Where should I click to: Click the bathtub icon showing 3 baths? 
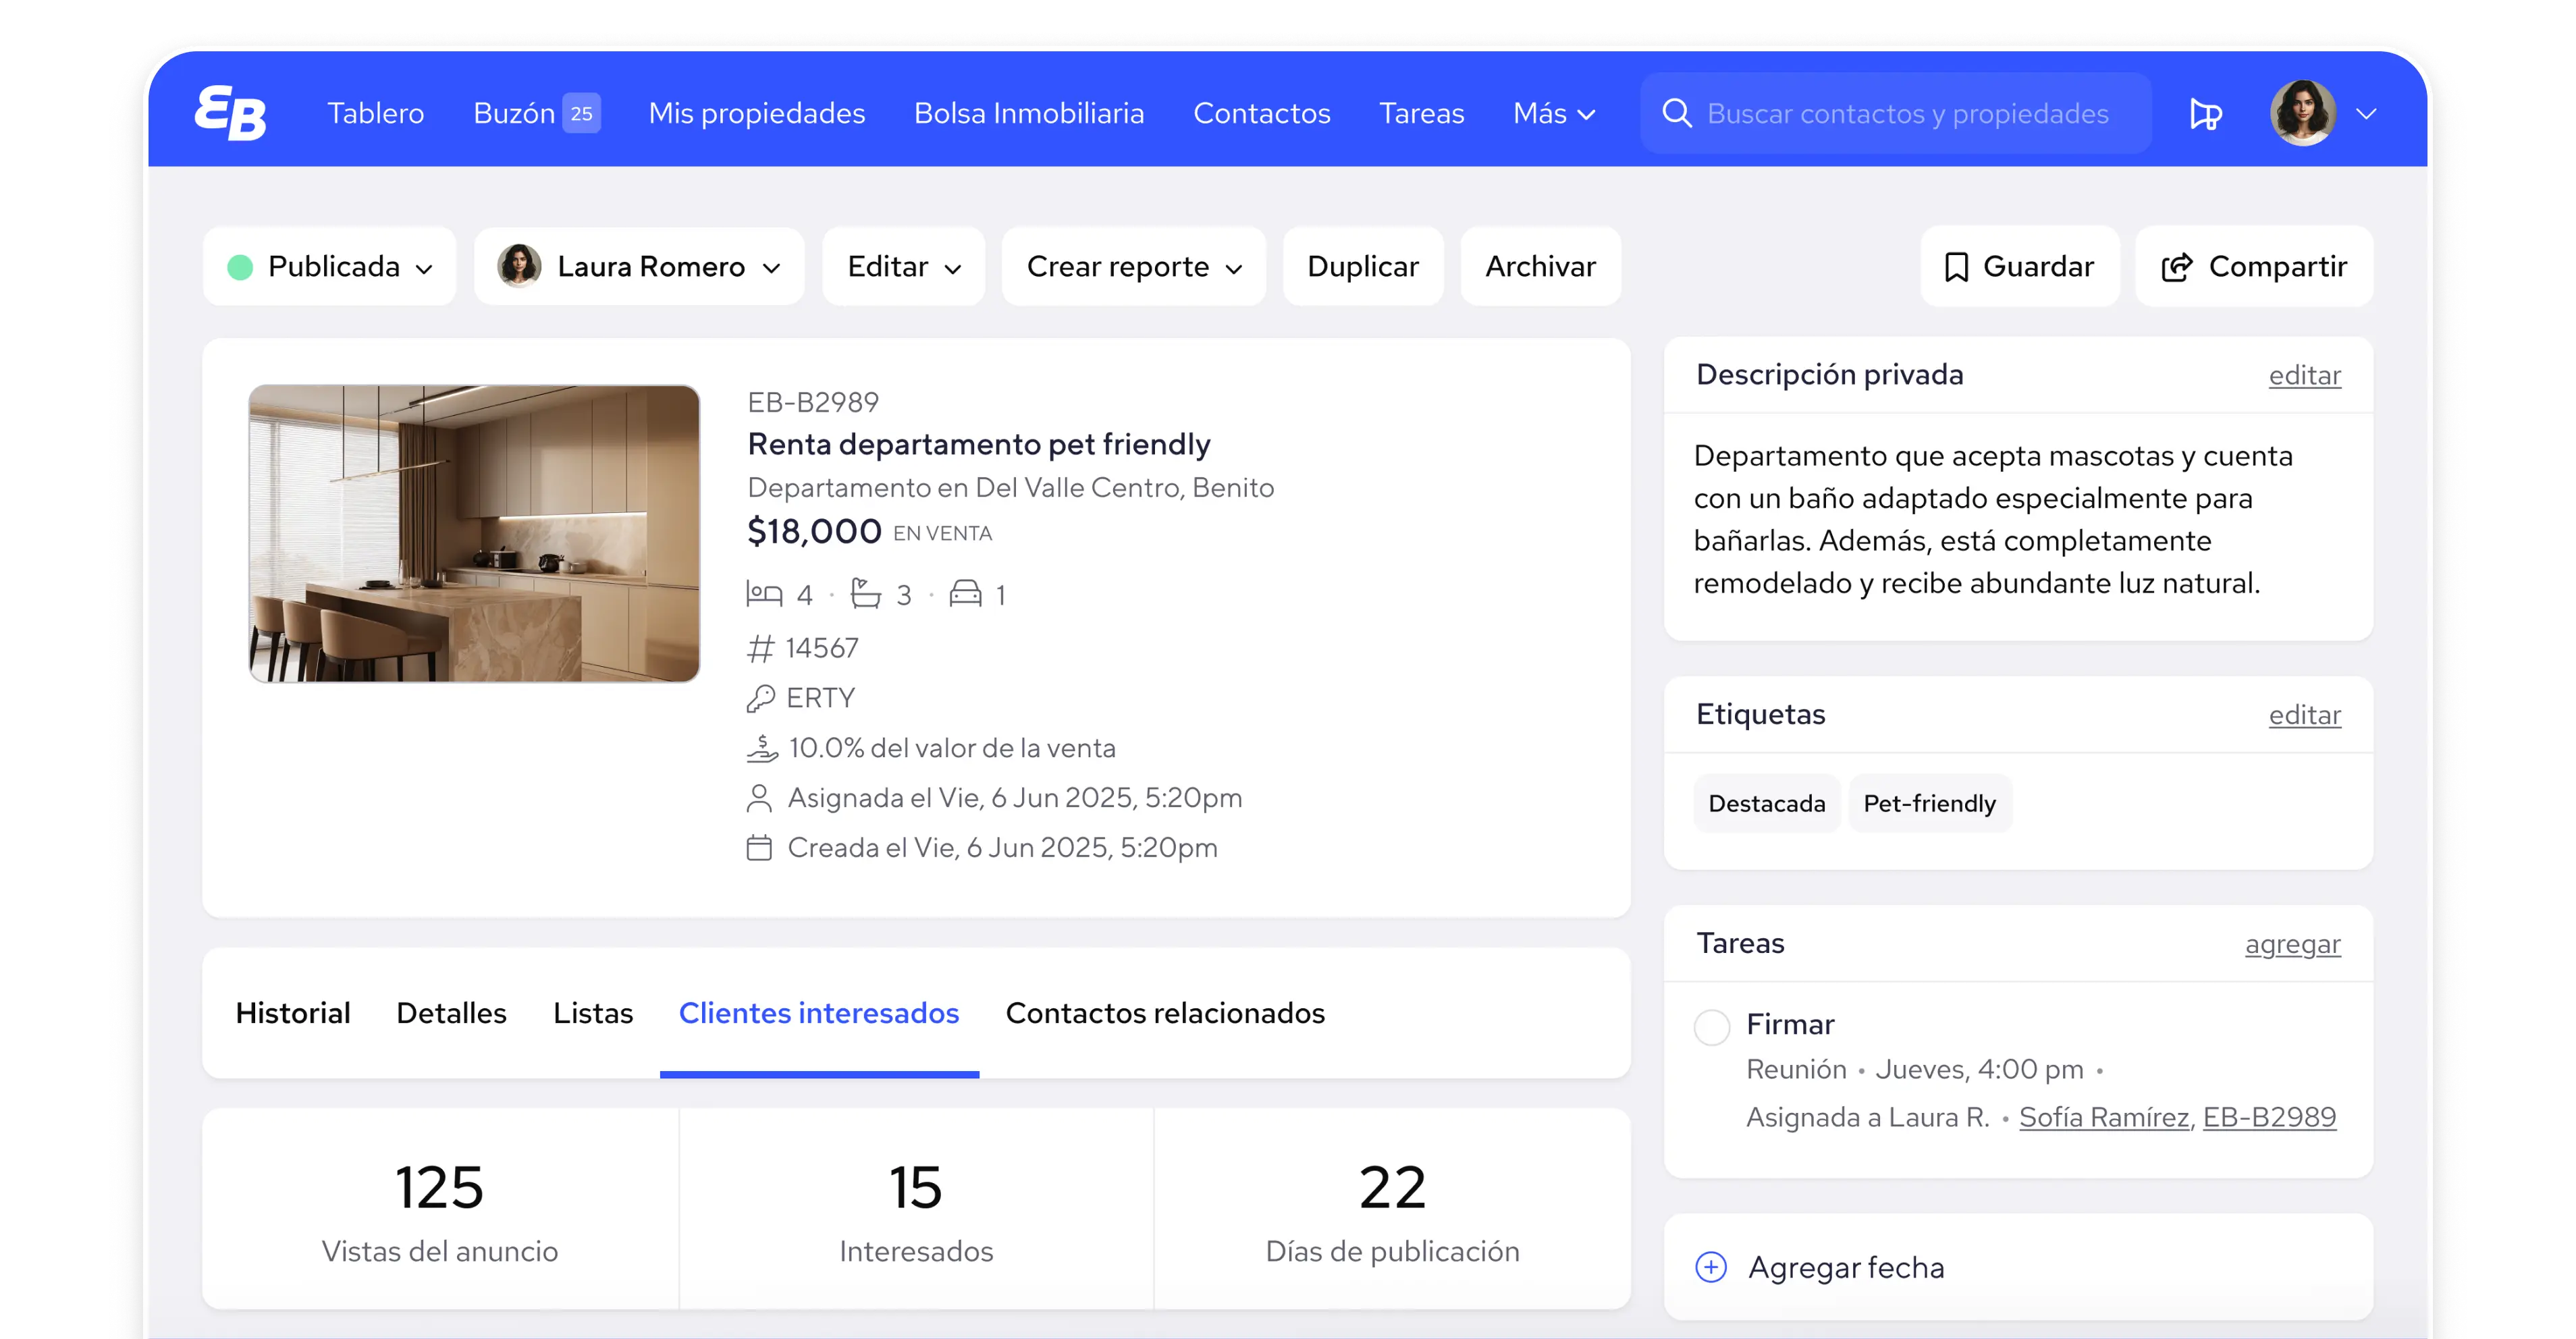pos(866,592)
